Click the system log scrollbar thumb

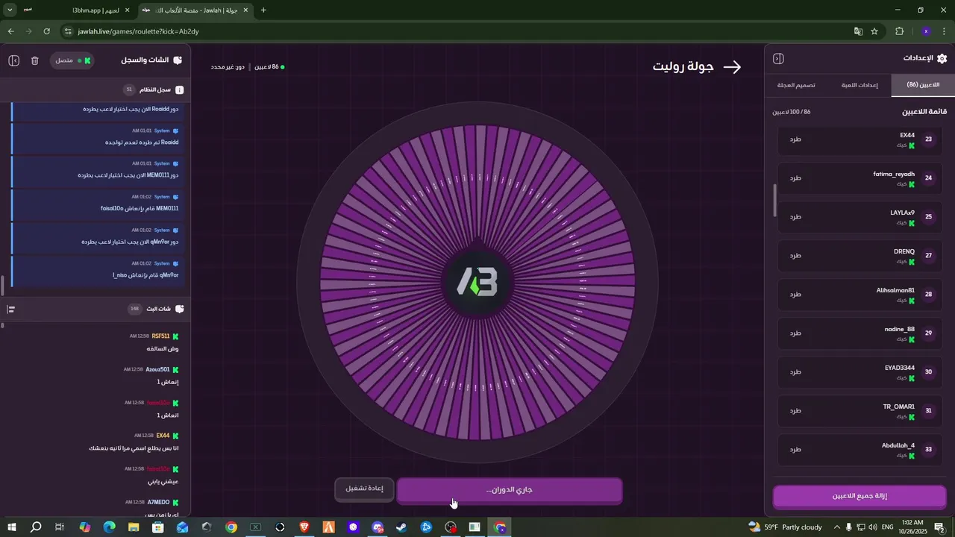(x=3, y=286)
